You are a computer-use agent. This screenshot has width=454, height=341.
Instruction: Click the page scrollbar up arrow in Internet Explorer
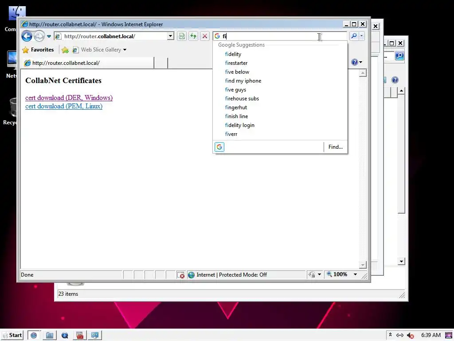(x=363, y=73)
